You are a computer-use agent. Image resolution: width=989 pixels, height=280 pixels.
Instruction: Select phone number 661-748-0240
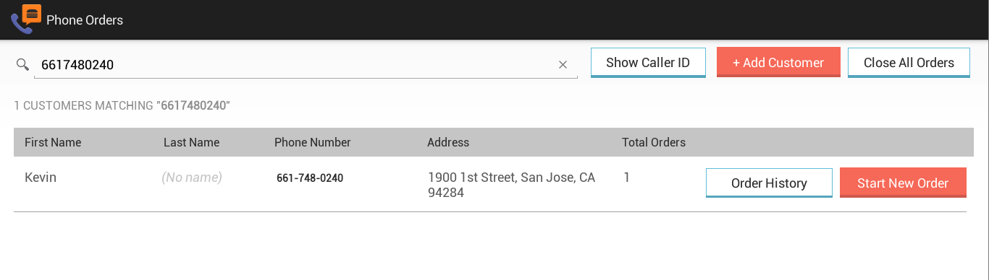pyautogui.click(x=310, y=178)
